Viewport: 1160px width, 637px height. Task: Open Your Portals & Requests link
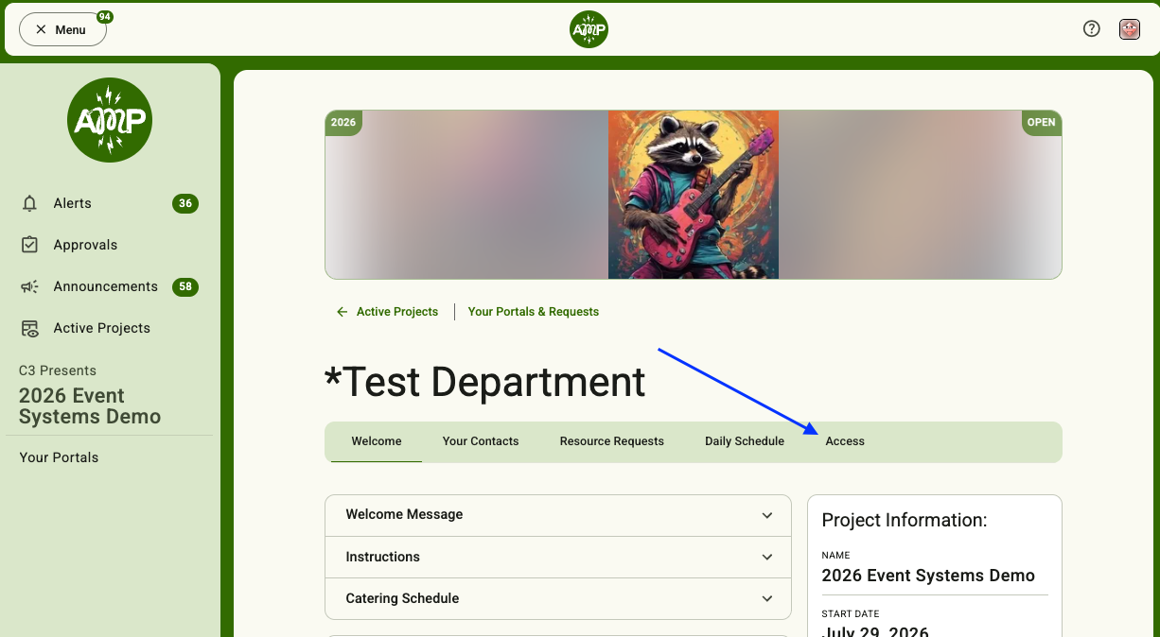click(x=534, y=312)
